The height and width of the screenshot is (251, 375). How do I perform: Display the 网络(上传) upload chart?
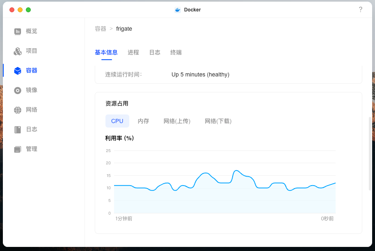177,121
